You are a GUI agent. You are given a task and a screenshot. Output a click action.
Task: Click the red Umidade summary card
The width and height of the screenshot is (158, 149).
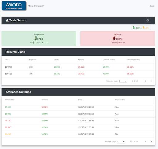point(118,38)
